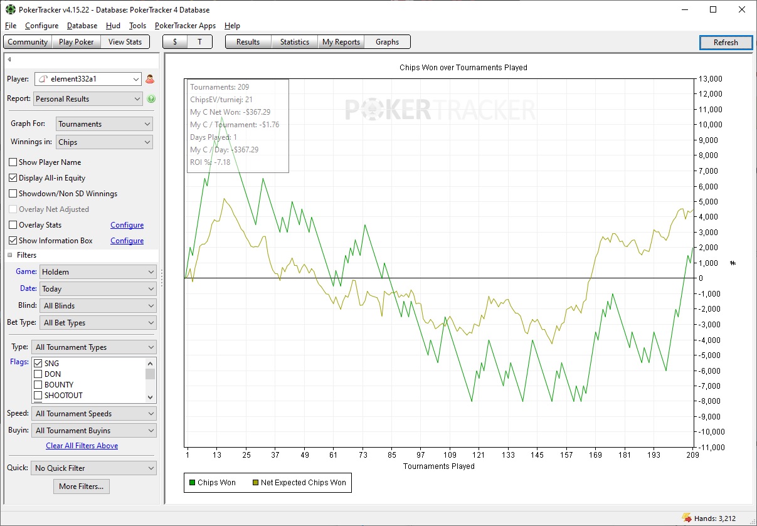Open the Database menu
757x526 pixels.
coord(82,26)
